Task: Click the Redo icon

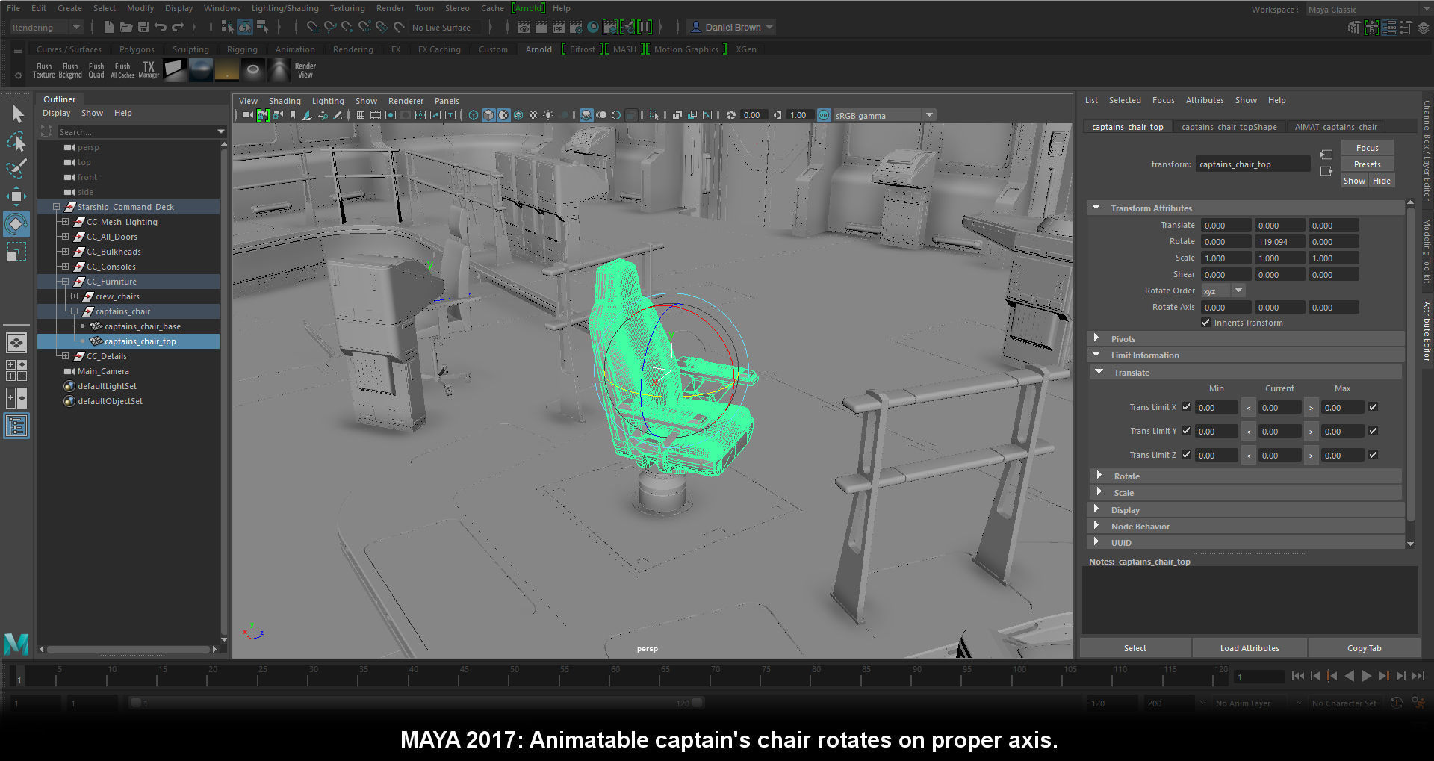Action: [178, 28]
